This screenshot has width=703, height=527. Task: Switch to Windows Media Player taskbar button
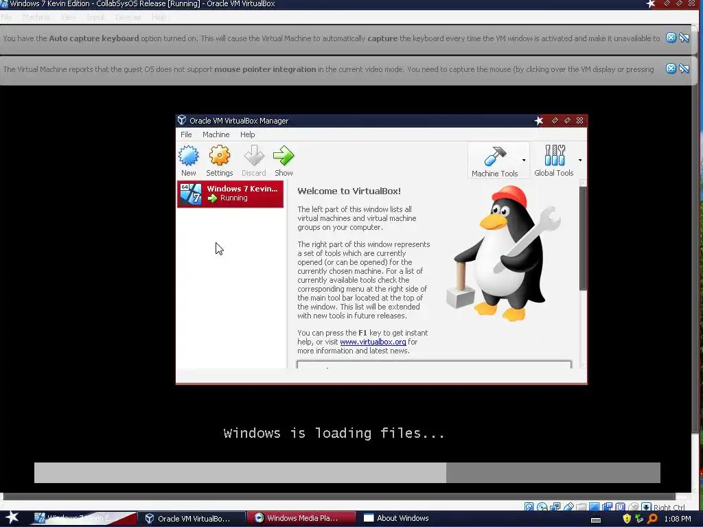click(x=301, y=519)
